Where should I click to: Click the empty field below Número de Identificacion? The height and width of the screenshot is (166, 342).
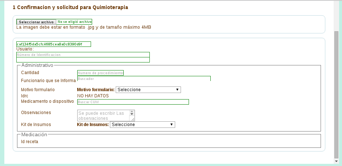point(83,60)
